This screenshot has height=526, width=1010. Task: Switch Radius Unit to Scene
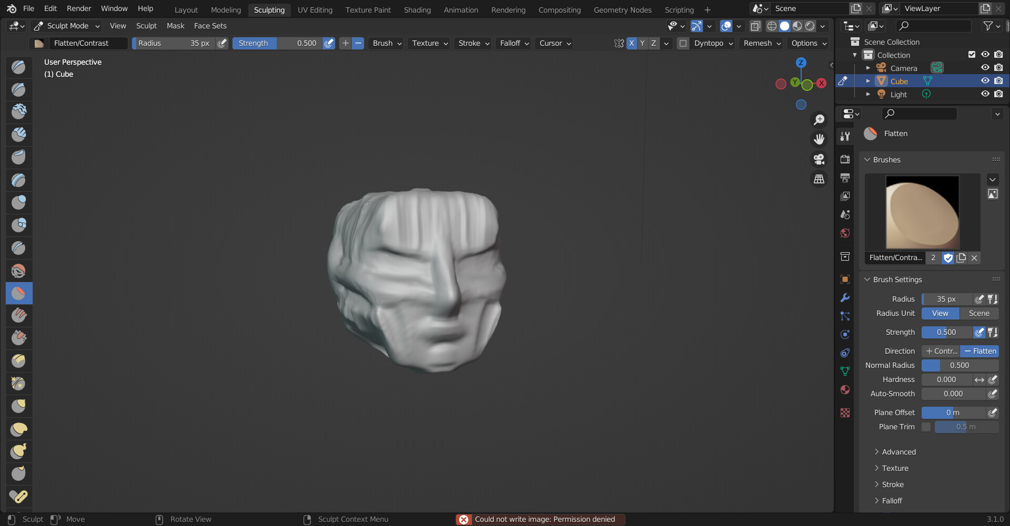tap(979, 313)
